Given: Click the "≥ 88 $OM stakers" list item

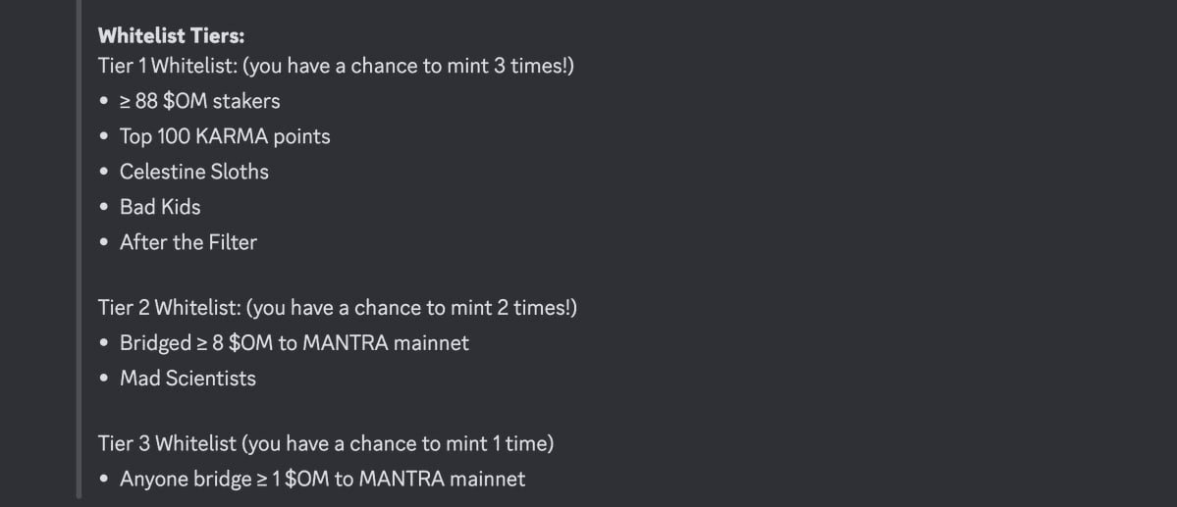Looking at the screenshot, I should [199, 101].
